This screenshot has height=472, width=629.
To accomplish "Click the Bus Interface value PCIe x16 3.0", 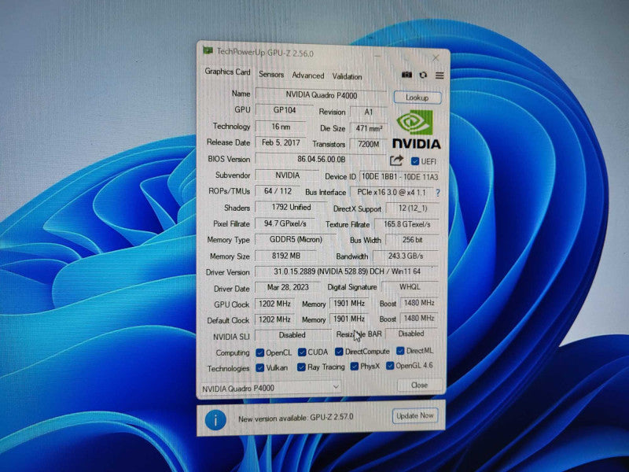I will click(392, 192).
